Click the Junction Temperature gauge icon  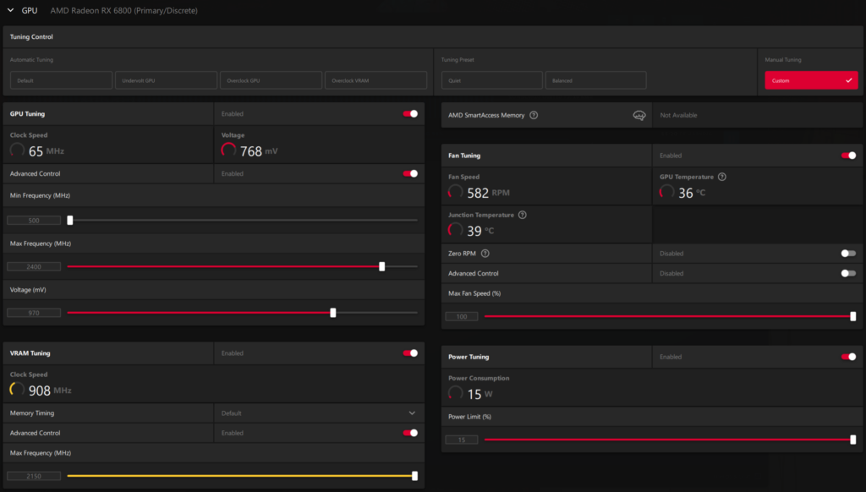tap(456, 230)
